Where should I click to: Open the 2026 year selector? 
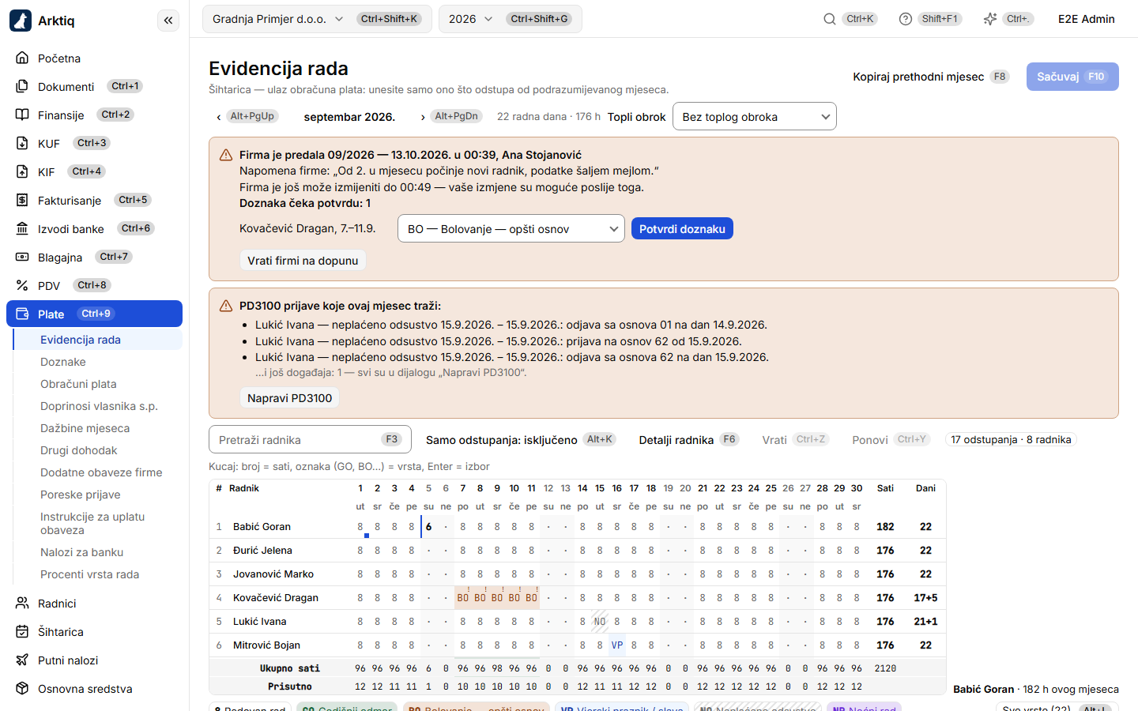pyautogui.click(x=511, y=19)
